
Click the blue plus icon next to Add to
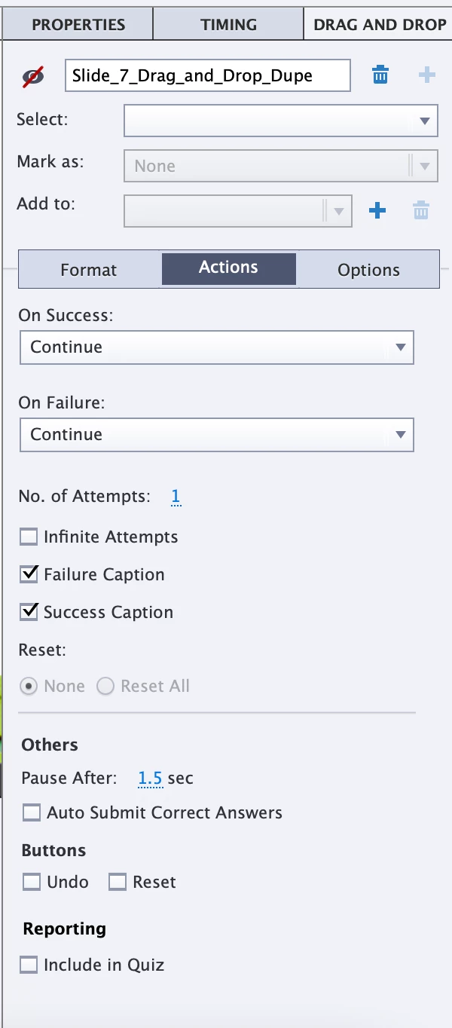[377, 211]
